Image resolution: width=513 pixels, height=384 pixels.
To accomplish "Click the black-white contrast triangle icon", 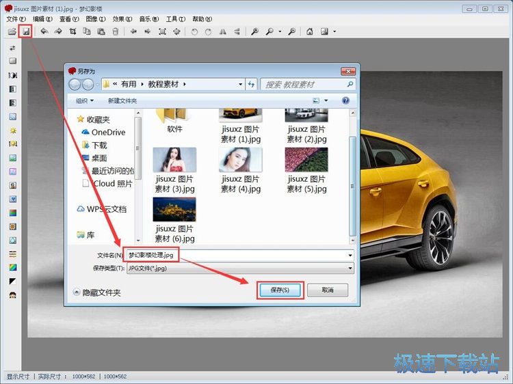I will click(x=12, y=281).
